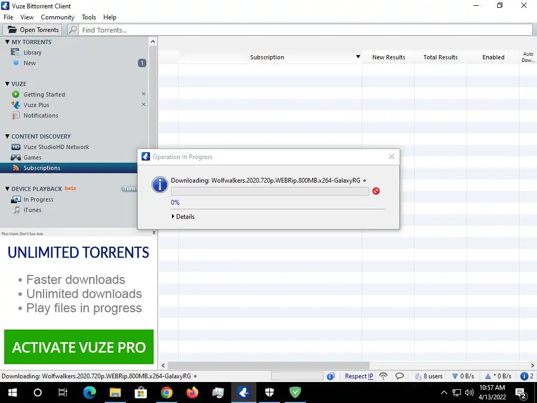This screenshot has height=403, width=537.
Task: Open the Games sidebar entry
Action: [x=32, y=157]
